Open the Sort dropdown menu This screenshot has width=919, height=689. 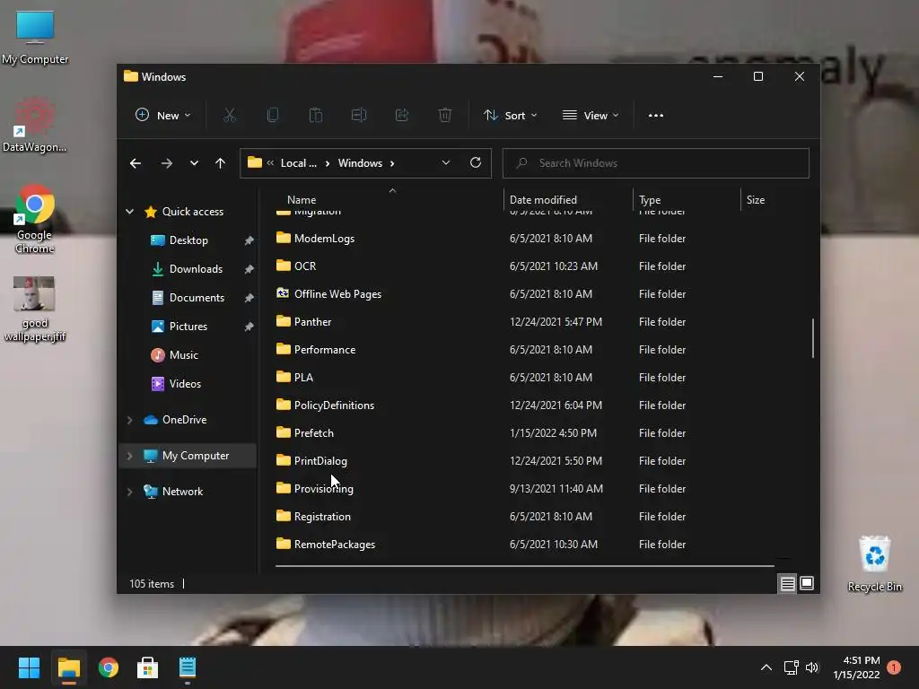click(510, 116)
